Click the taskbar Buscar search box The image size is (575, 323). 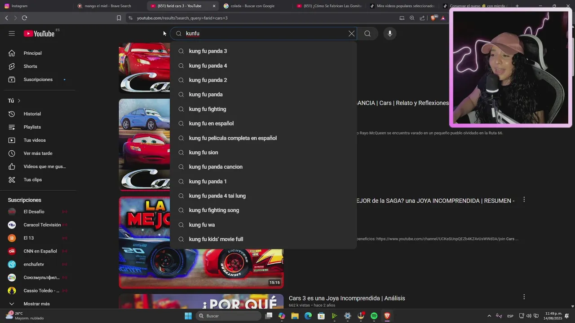(229, 316)
